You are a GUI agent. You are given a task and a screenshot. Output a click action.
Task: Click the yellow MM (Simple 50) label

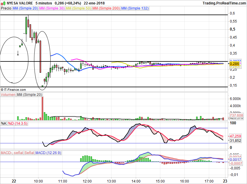click(x=78, y=8)
